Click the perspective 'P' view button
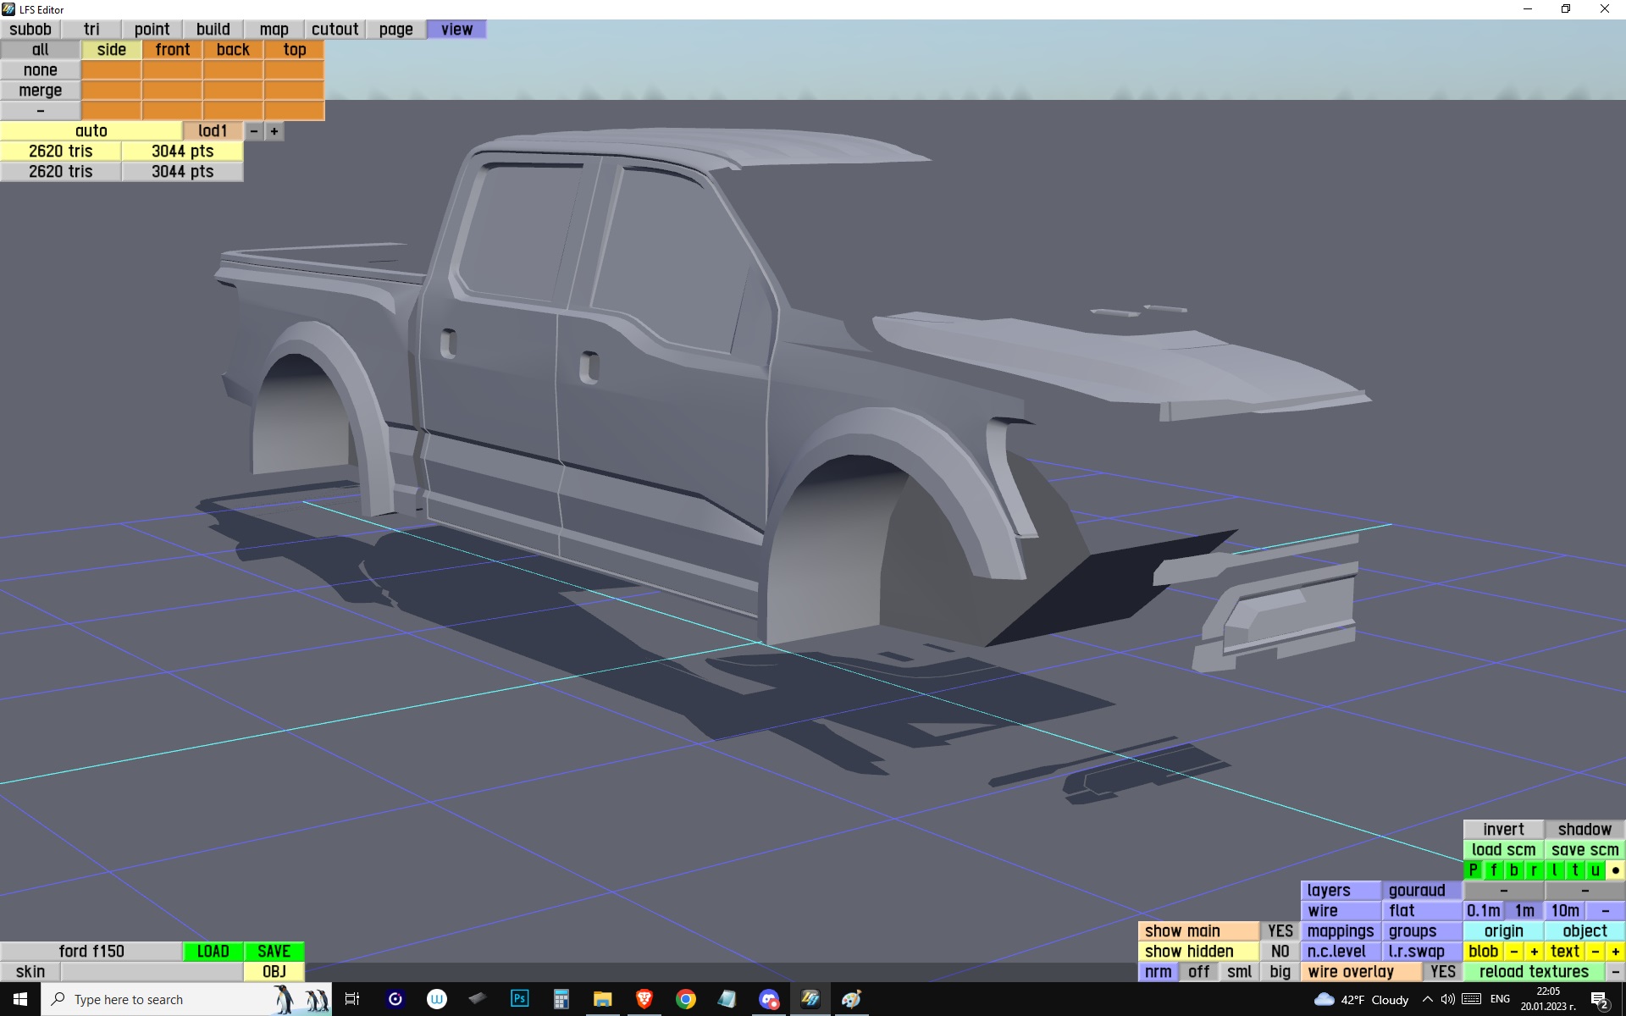This screenshot has height=1016, width=1626. (1473, 870)
